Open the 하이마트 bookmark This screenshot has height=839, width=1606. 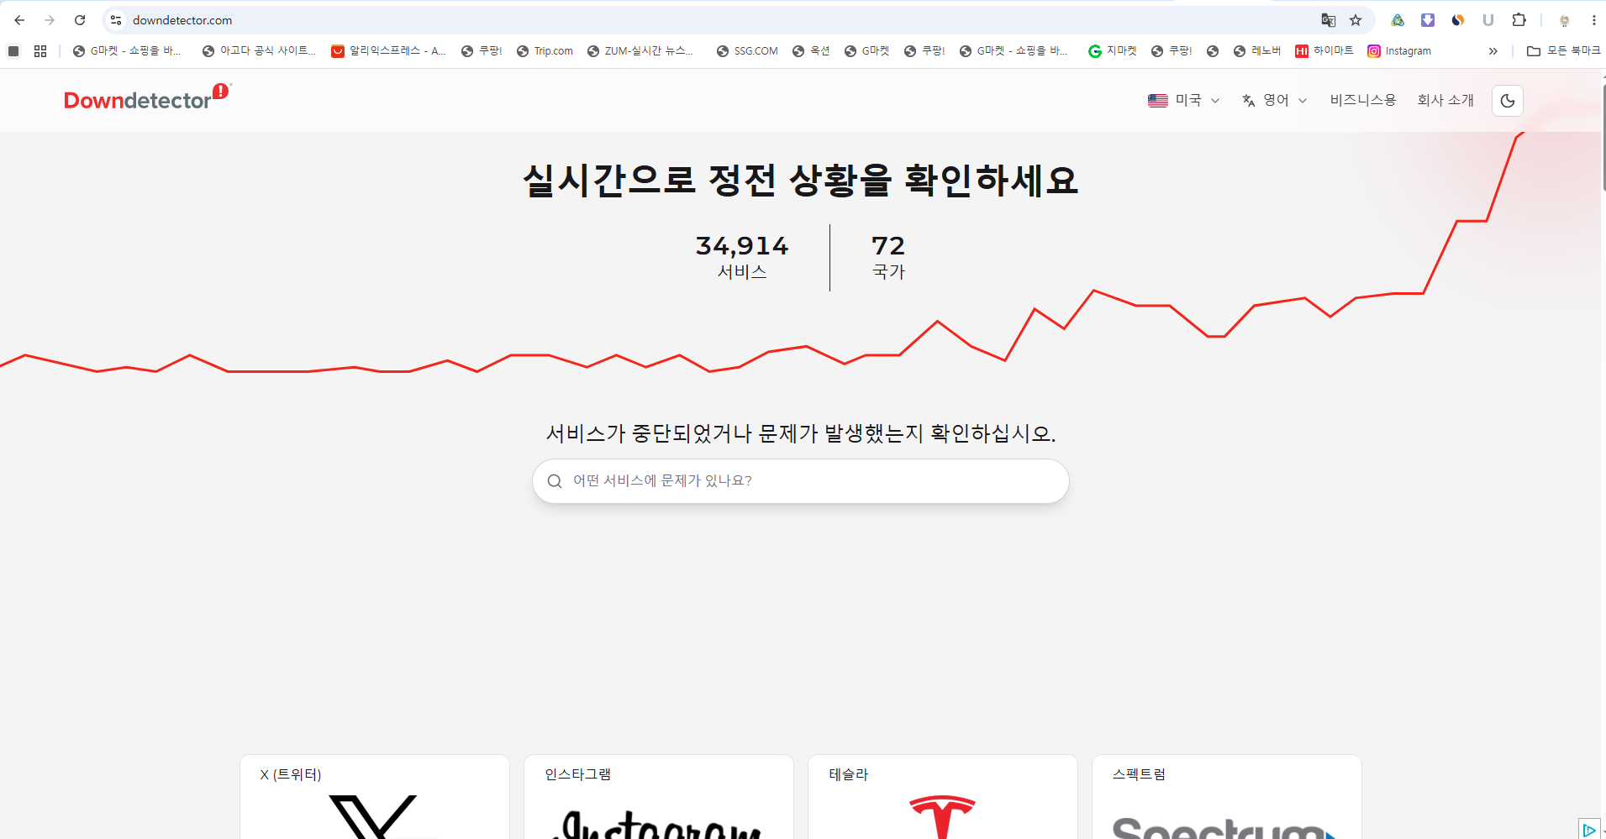[x=1324, y=51]
